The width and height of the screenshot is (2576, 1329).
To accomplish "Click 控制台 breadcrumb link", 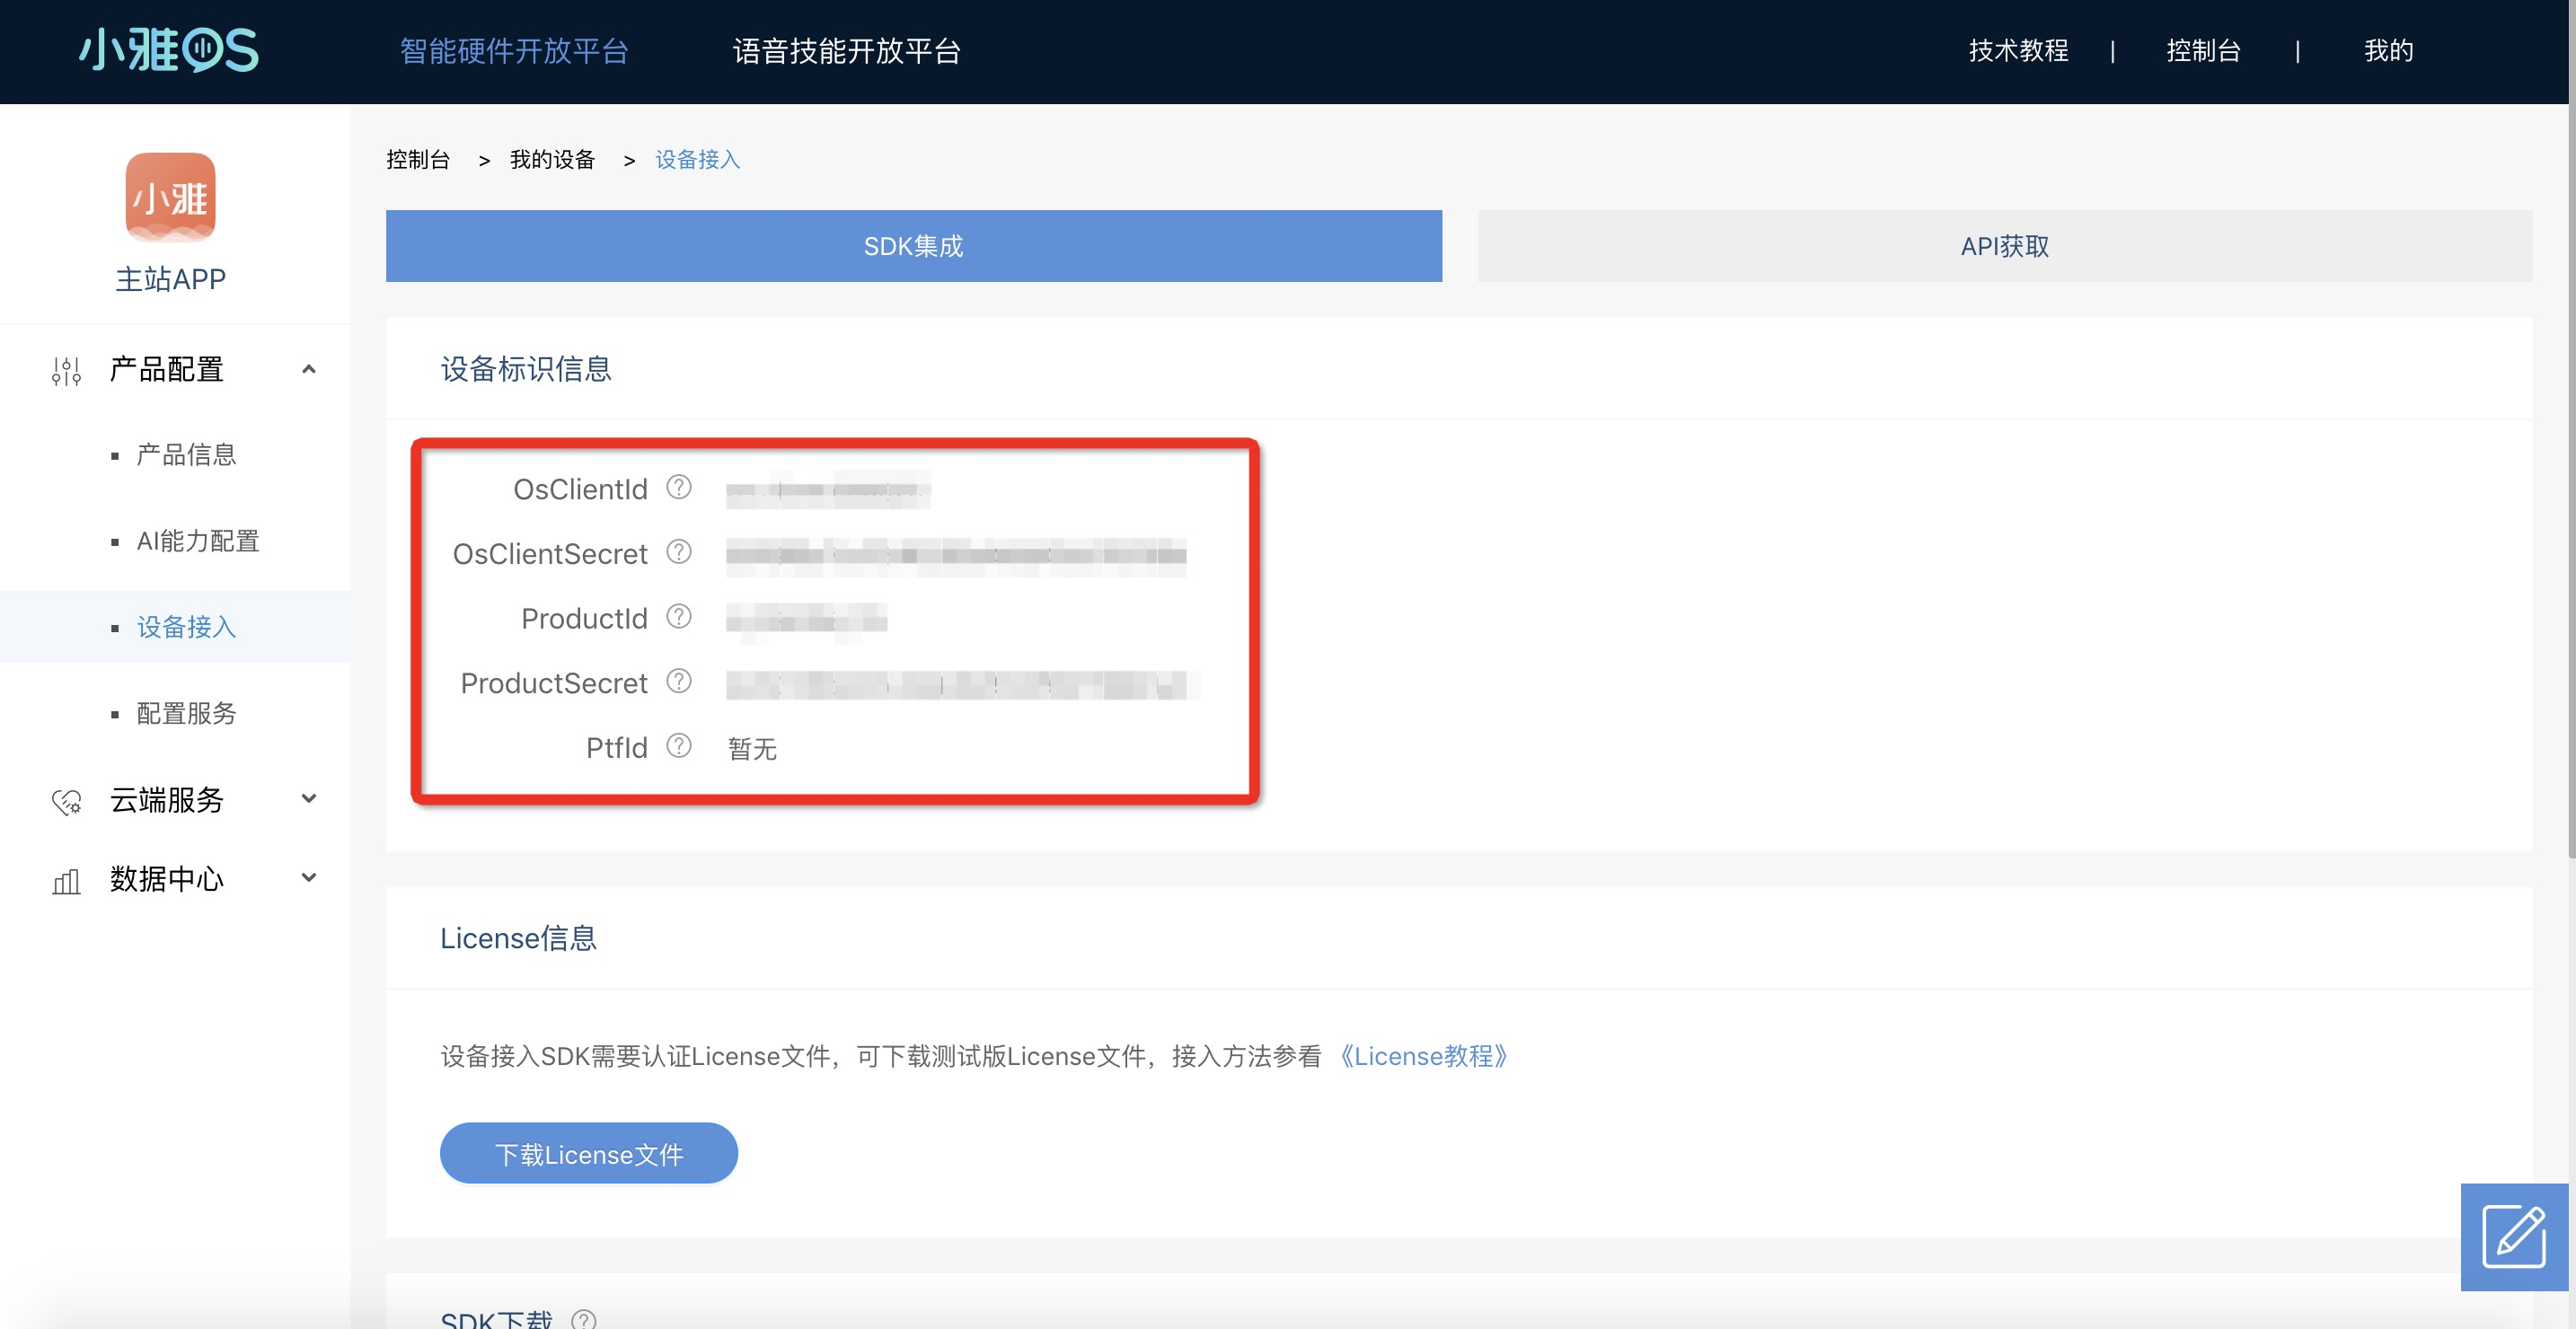I will [x=418, y=159].
